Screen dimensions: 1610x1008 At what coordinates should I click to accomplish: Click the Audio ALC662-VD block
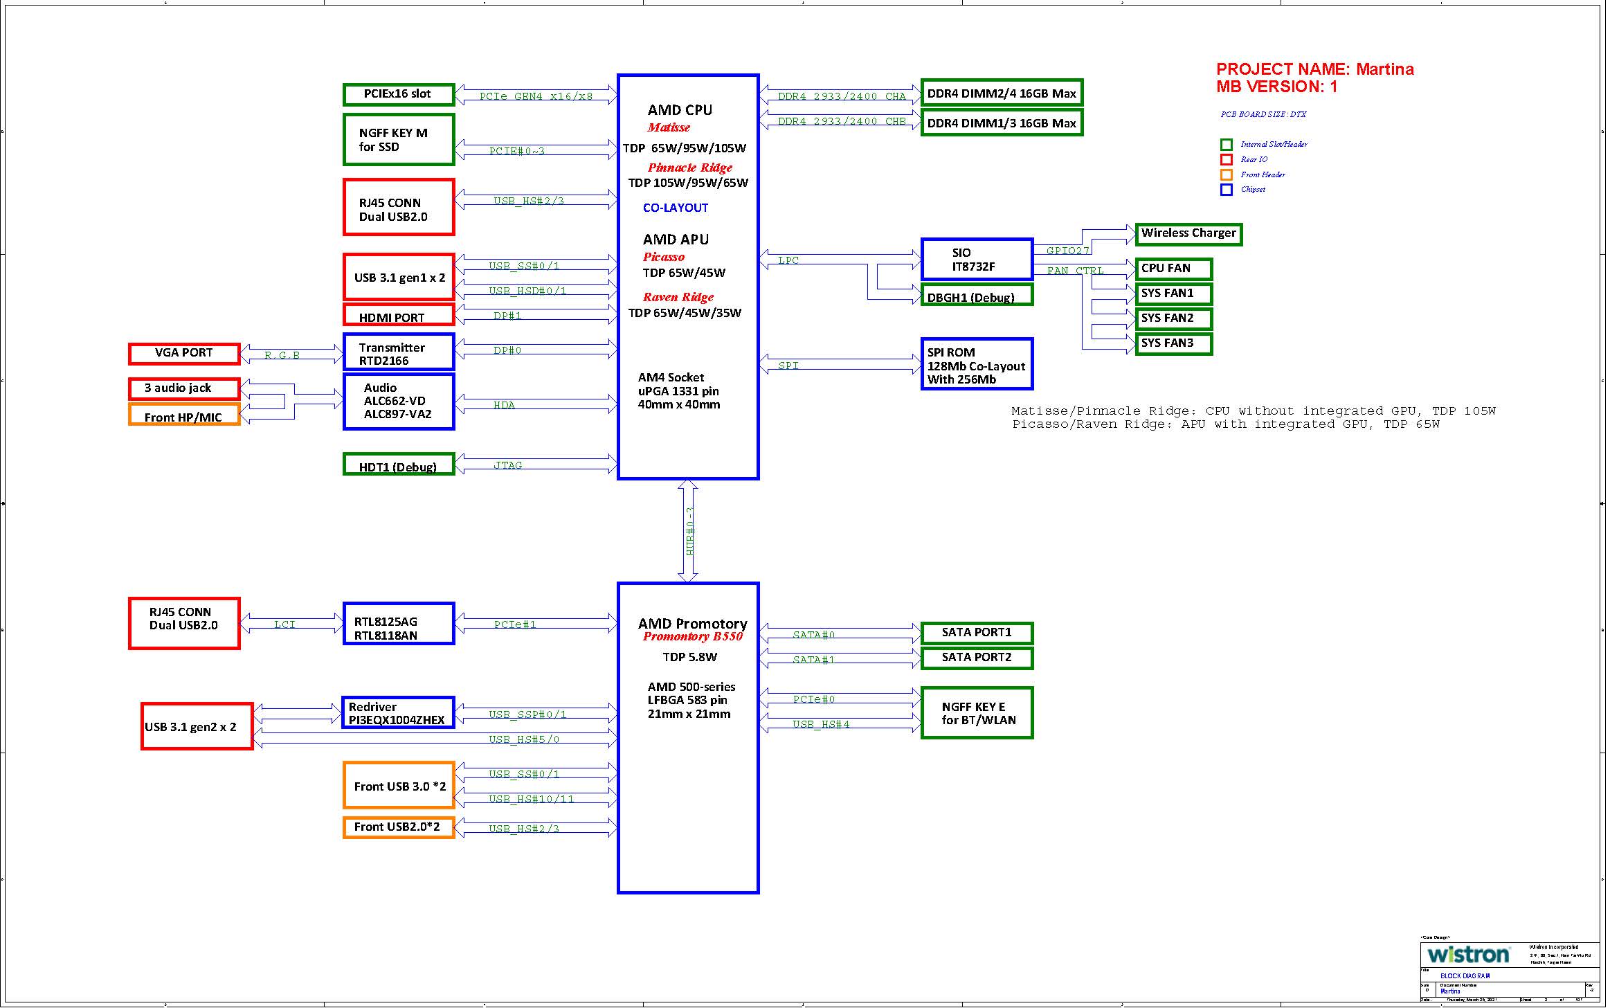(399, 402)
